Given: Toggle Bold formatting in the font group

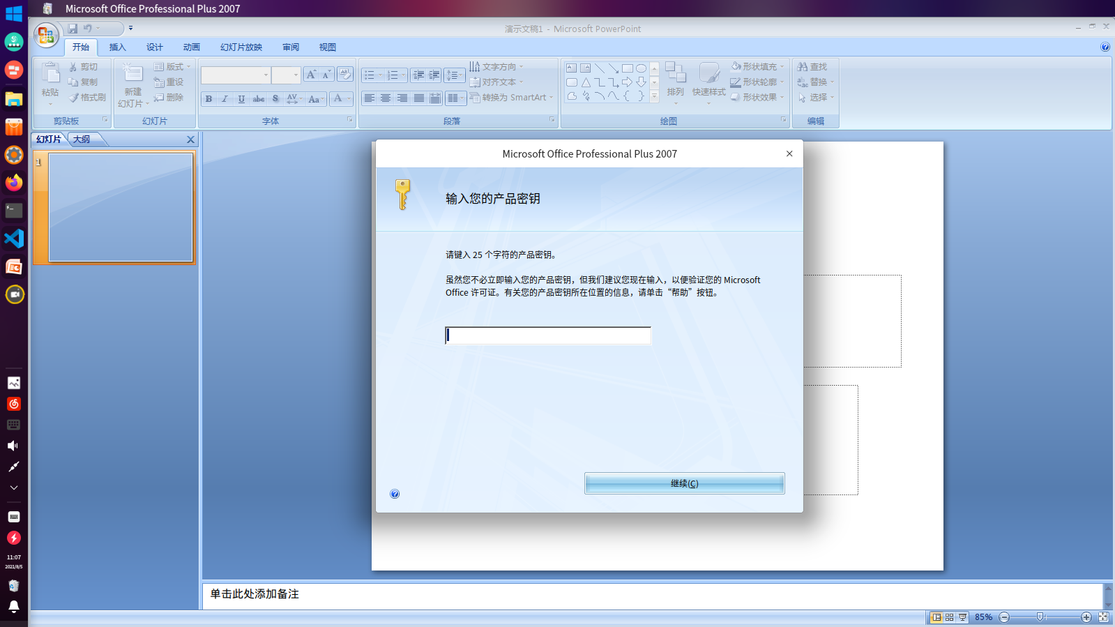Looking at the screenshot, I should 208,99.
